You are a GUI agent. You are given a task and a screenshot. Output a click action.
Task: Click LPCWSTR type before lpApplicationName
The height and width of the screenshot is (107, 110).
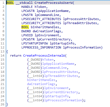point(28,11)
